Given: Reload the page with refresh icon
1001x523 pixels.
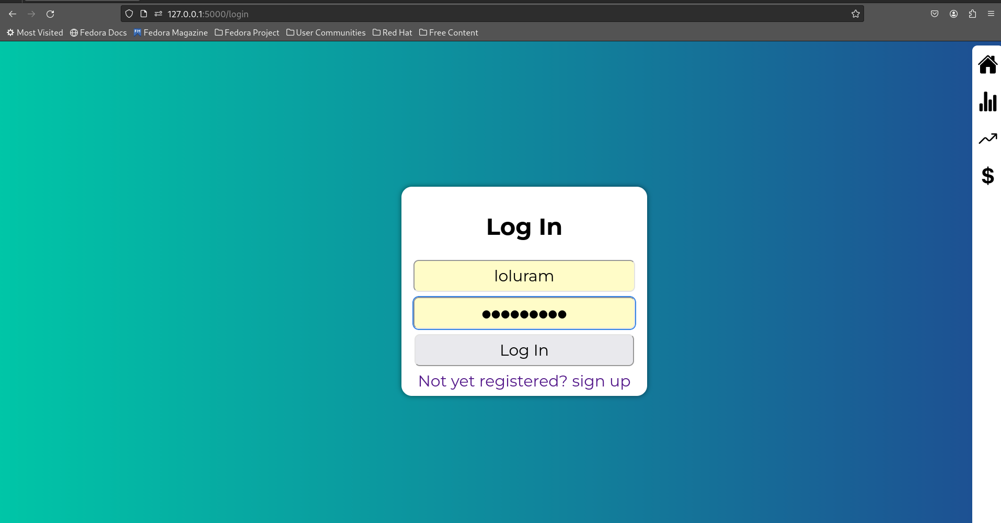Looking at the screenshot, I should [50, 14].
